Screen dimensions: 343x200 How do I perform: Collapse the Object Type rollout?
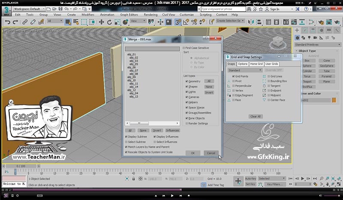[307, 51]
